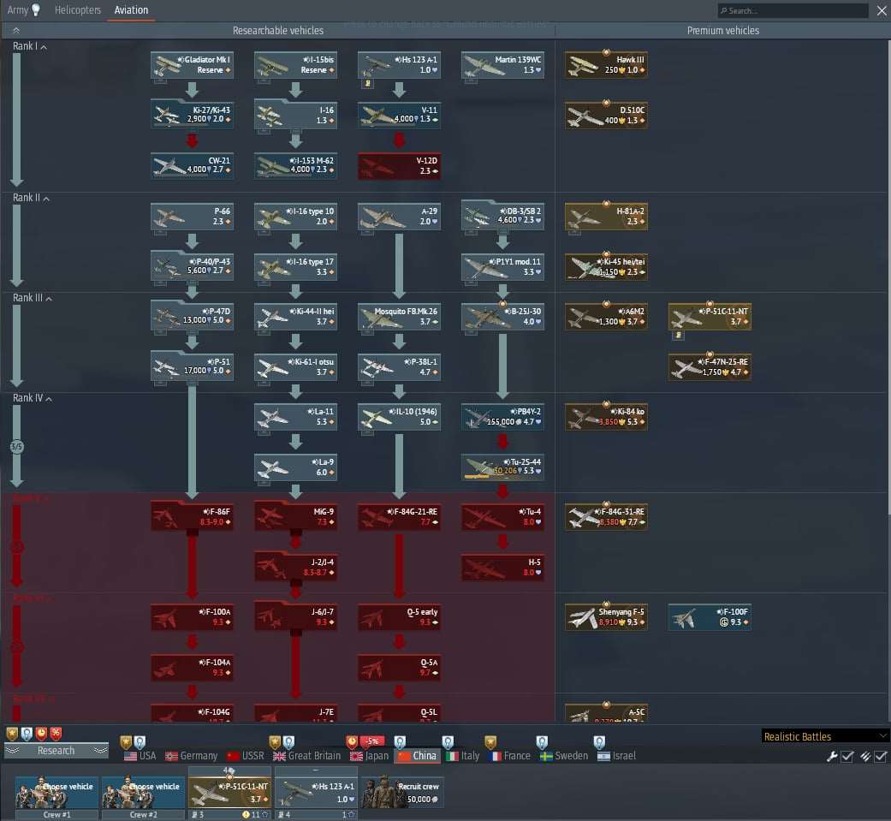Select the locked V-12D aircraft
This screenshot has height=821, width=891.
click(399, 165)
